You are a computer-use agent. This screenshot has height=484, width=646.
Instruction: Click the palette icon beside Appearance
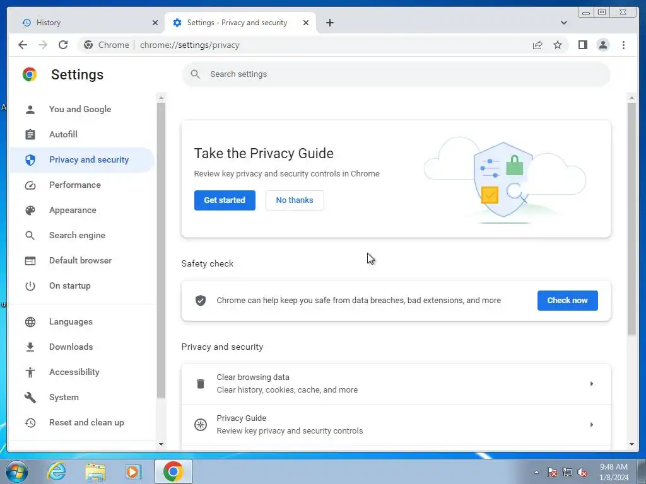(x=30, y=210)
